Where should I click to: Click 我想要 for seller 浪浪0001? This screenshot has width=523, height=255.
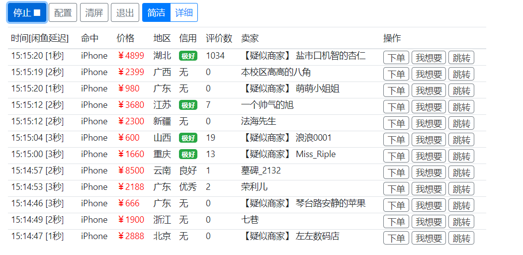tap(429, 140)
